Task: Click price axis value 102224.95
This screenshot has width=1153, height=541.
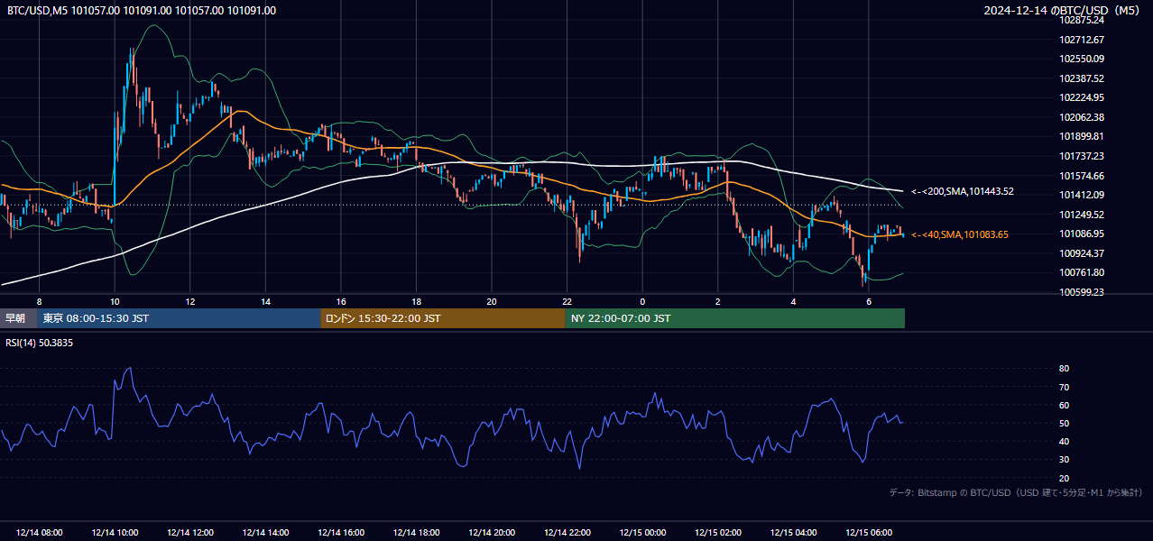Action: click(1082, 97)
